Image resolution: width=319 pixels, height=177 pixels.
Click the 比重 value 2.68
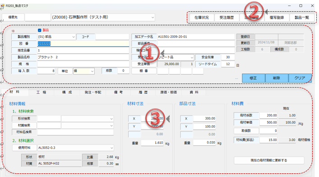(106, 157)
